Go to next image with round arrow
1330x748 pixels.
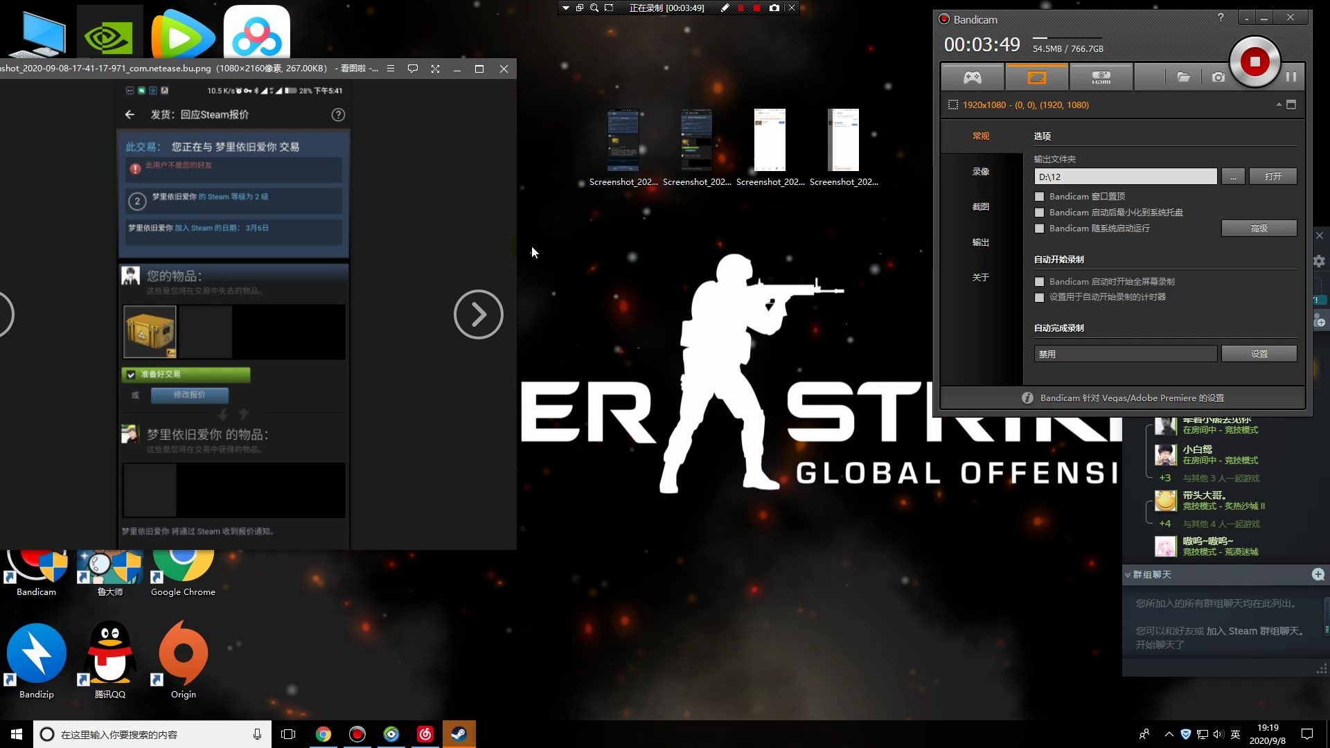coord(478,314)
